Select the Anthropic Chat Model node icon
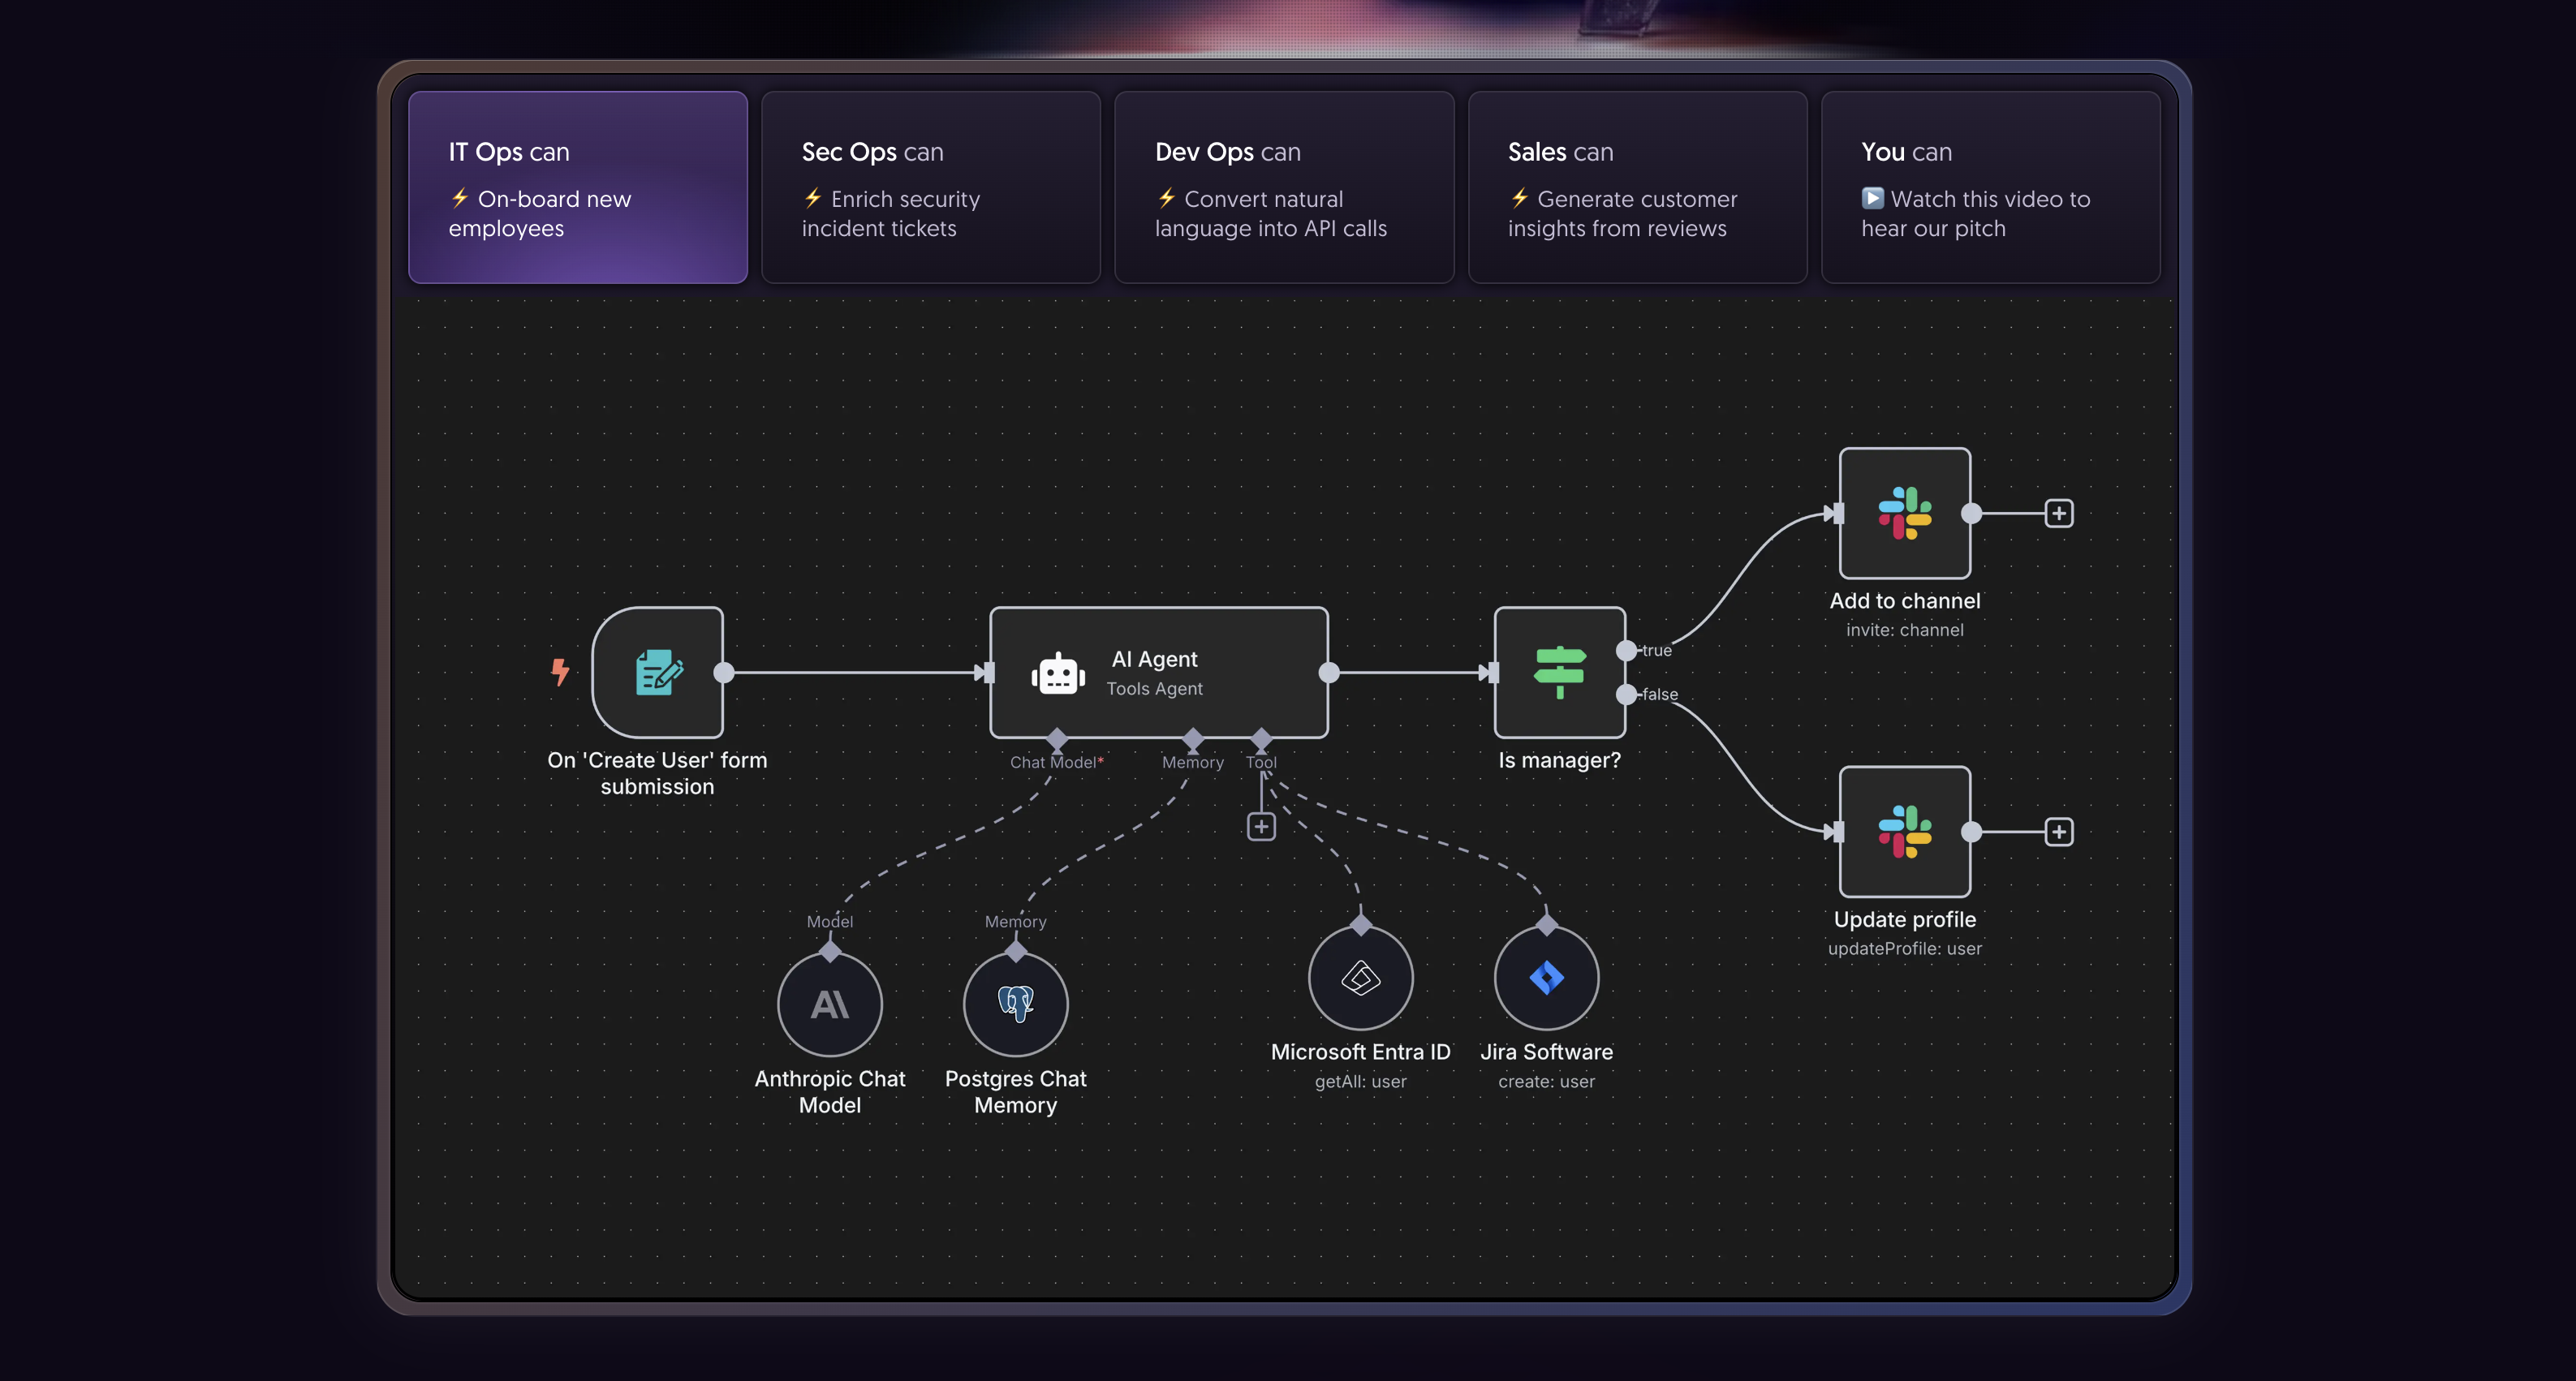Viewport: 2576px width, 1381px height. point(829,1005)
